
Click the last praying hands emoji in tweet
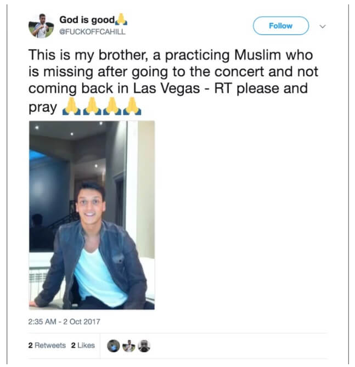pyautogui.click(x=132, y=108)
